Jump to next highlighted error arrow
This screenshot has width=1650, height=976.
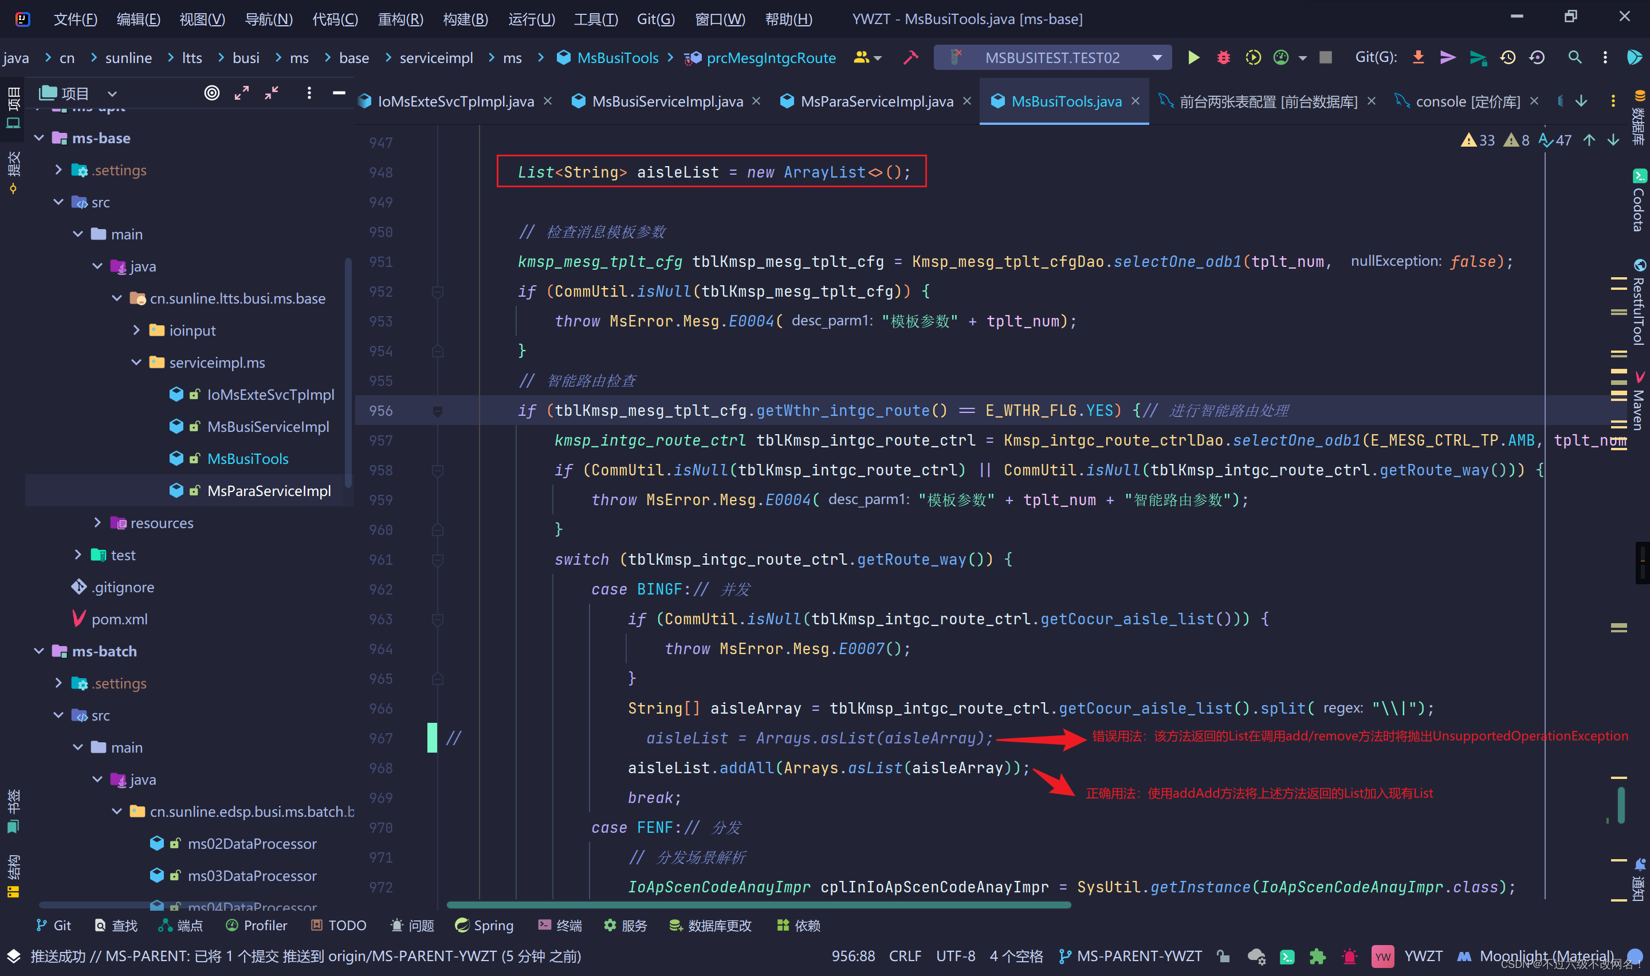[1613, 140]
